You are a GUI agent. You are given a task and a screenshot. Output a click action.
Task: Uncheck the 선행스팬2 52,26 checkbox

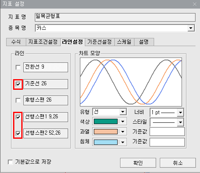(18, 133)
